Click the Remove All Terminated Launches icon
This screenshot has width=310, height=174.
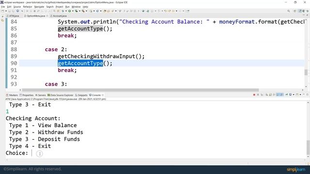tap(262, 95)
